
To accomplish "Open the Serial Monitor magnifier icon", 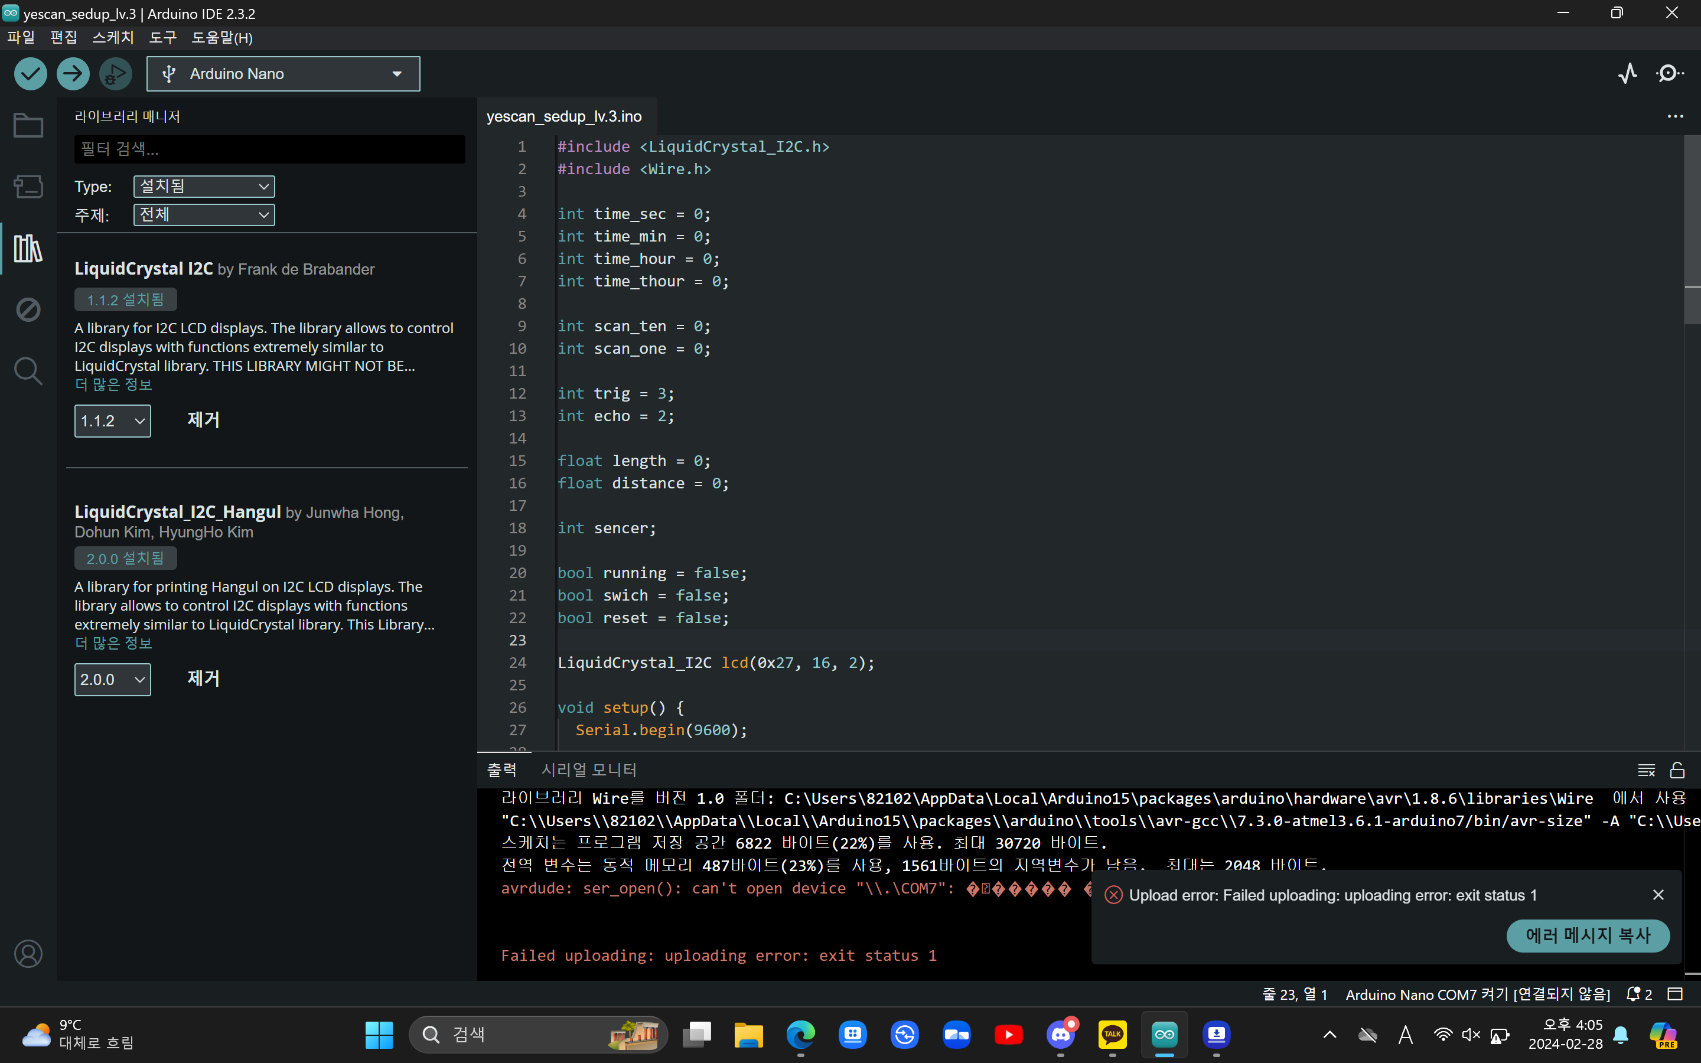I will point(1670,74).
